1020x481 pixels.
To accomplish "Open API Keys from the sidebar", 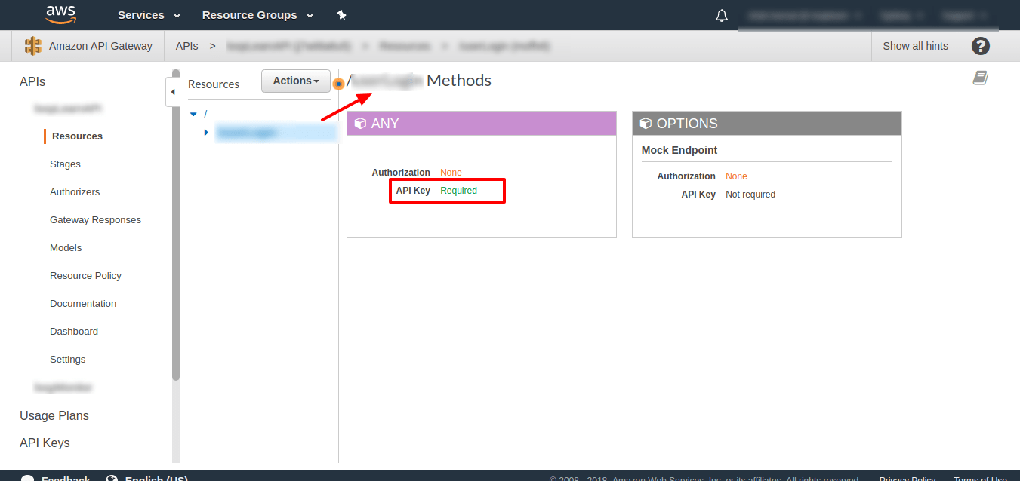I will tap(45, 443).
